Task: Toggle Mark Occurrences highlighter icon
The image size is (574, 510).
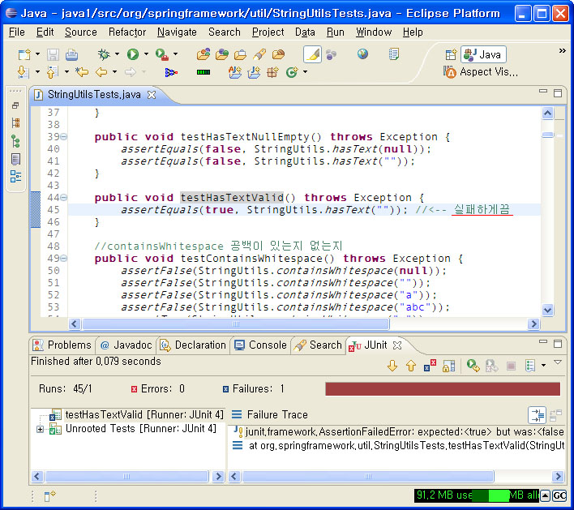Action: [x=312, y=54]
